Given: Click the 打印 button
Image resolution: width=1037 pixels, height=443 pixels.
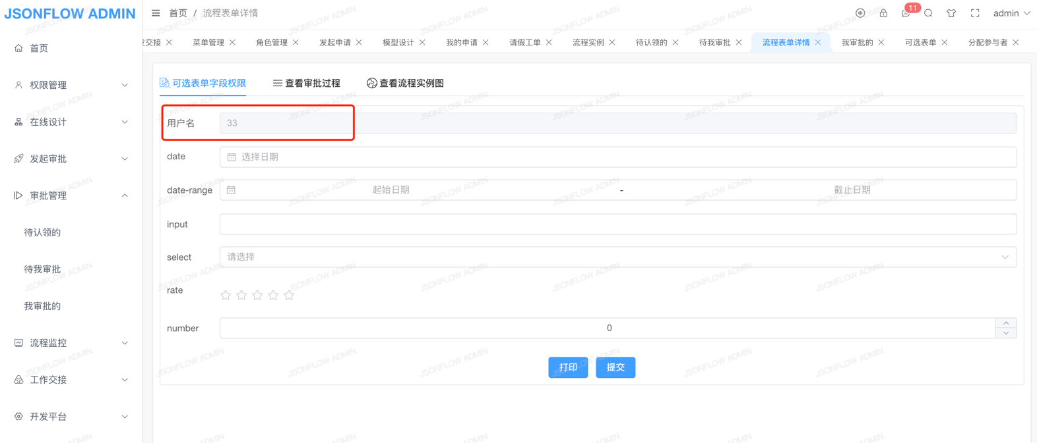Looking at the screenshot, I should click(x=568, y=367).
